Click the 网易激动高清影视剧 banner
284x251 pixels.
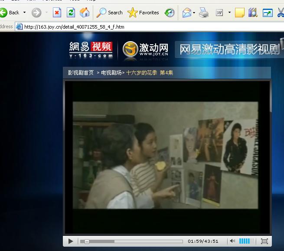tap(229, 49)
